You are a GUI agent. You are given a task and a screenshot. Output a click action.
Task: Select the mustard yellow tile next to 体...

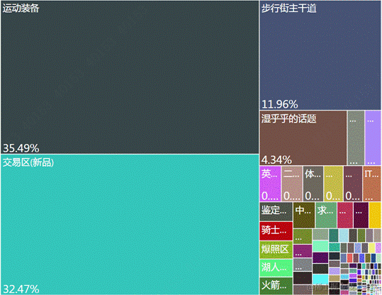334,184
